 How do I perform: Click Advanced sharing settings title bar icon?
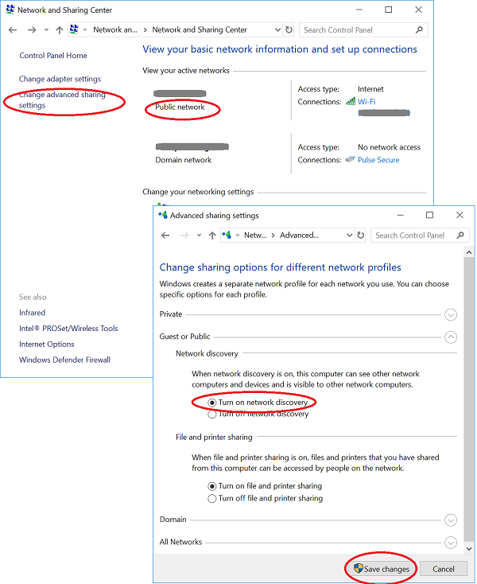click(x=163, y=215)
